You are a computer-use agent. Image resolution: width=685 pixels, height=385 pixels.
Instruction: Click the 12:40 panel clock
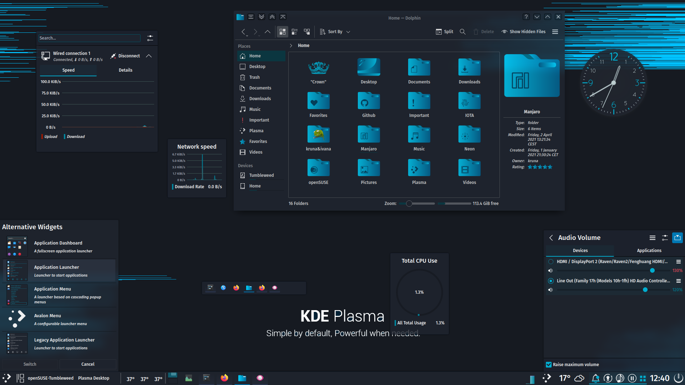(660, 378)
